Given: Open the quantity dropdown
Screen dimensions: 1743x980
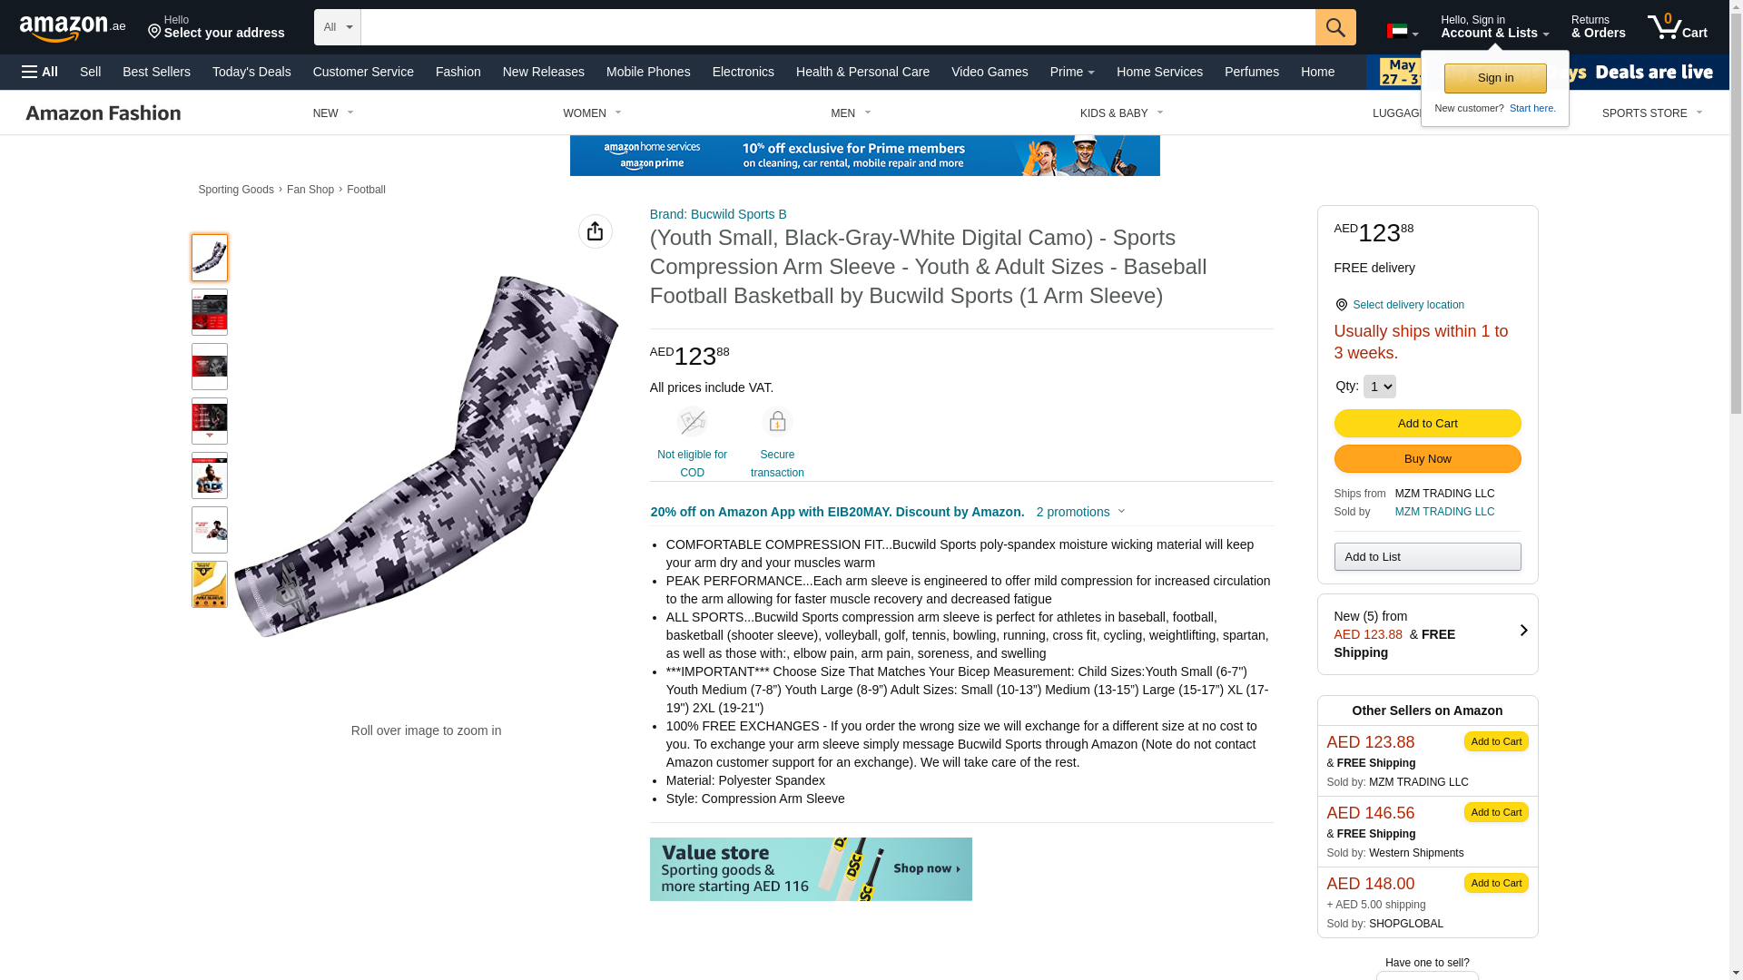Looking at the screenshot, I should pyautogui.click(x=1379, y=387).
